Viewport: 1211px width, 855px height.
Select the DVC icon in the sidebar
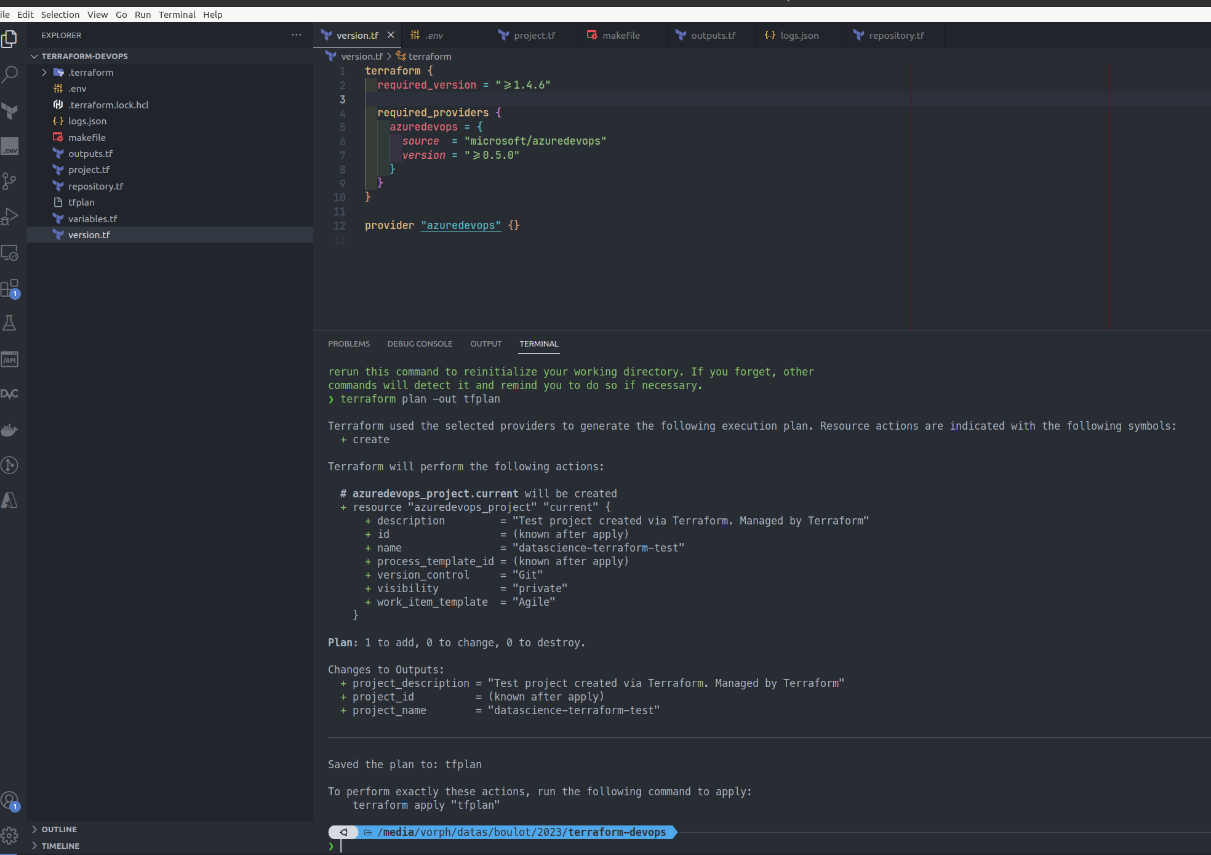click(x=10, y=394)
